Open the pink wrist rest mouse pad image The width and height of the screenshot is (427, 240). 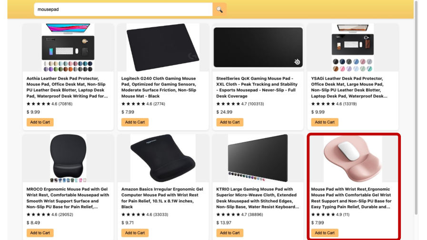(353, 158)
